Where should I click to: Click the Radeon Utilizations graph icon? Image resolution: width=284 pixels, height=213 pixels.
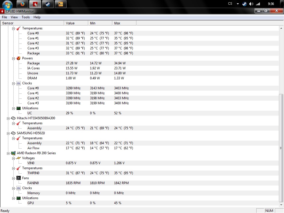pos(19,198)
